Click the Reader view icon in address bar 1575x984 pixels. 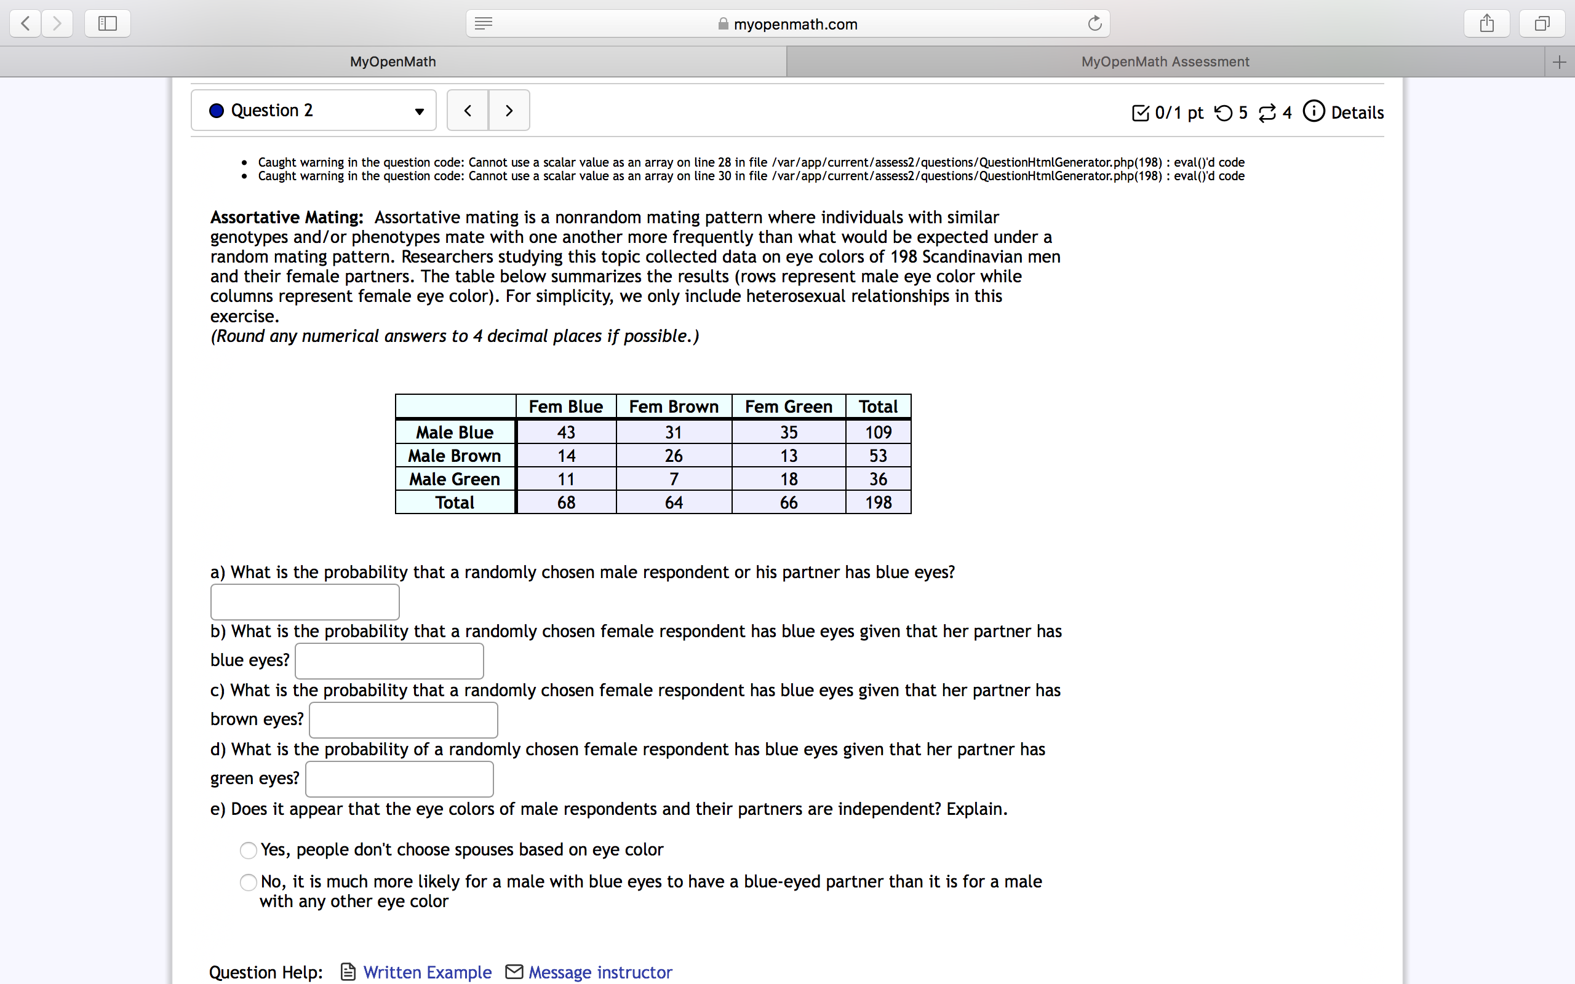click(483, 24)
